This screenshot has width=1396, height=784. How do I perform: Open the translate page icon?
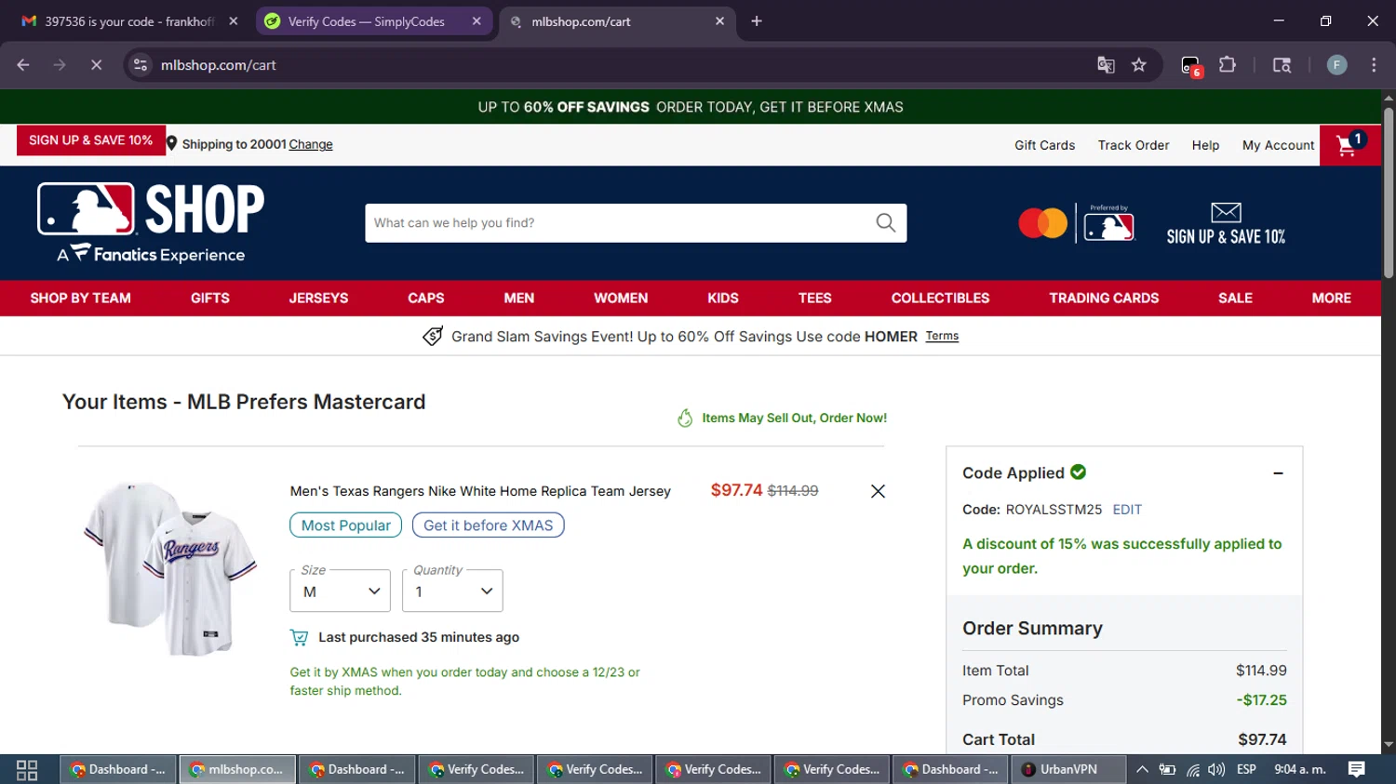tap(1106, 65)
